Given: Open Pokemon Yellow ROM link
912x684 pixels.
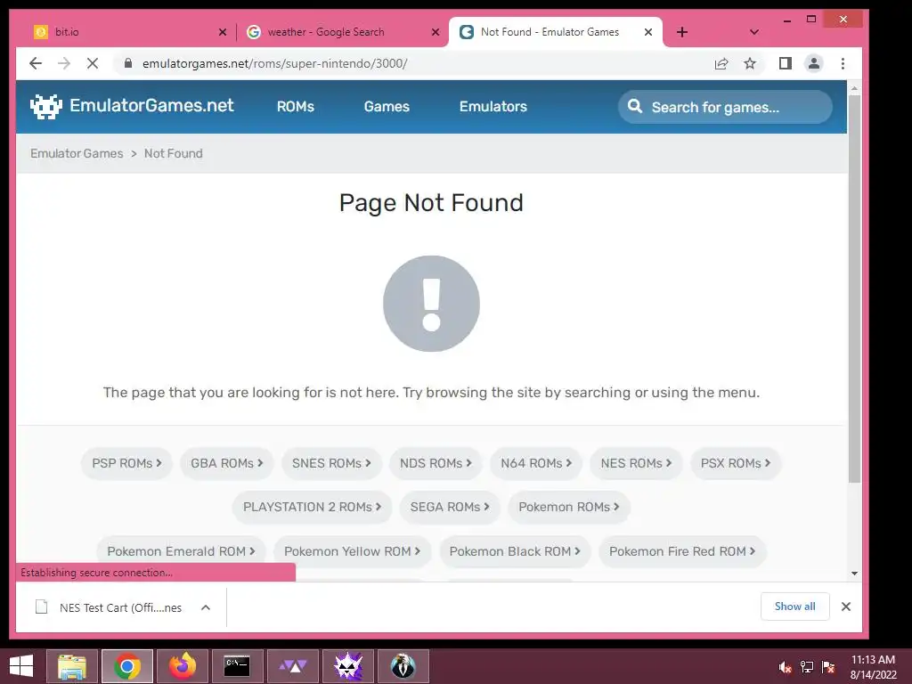Looking at the screenshot, I should click(x=352, y=551).
